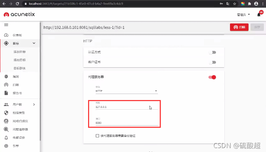Open the browser three-dot menu
This screenshot has height=152, width=266.
(x=263, y=4)
